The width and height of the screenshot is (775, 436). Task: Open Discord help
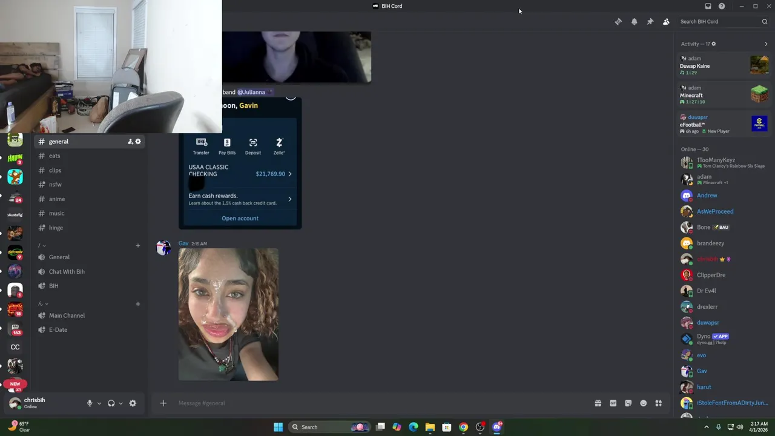pos(722,6)
